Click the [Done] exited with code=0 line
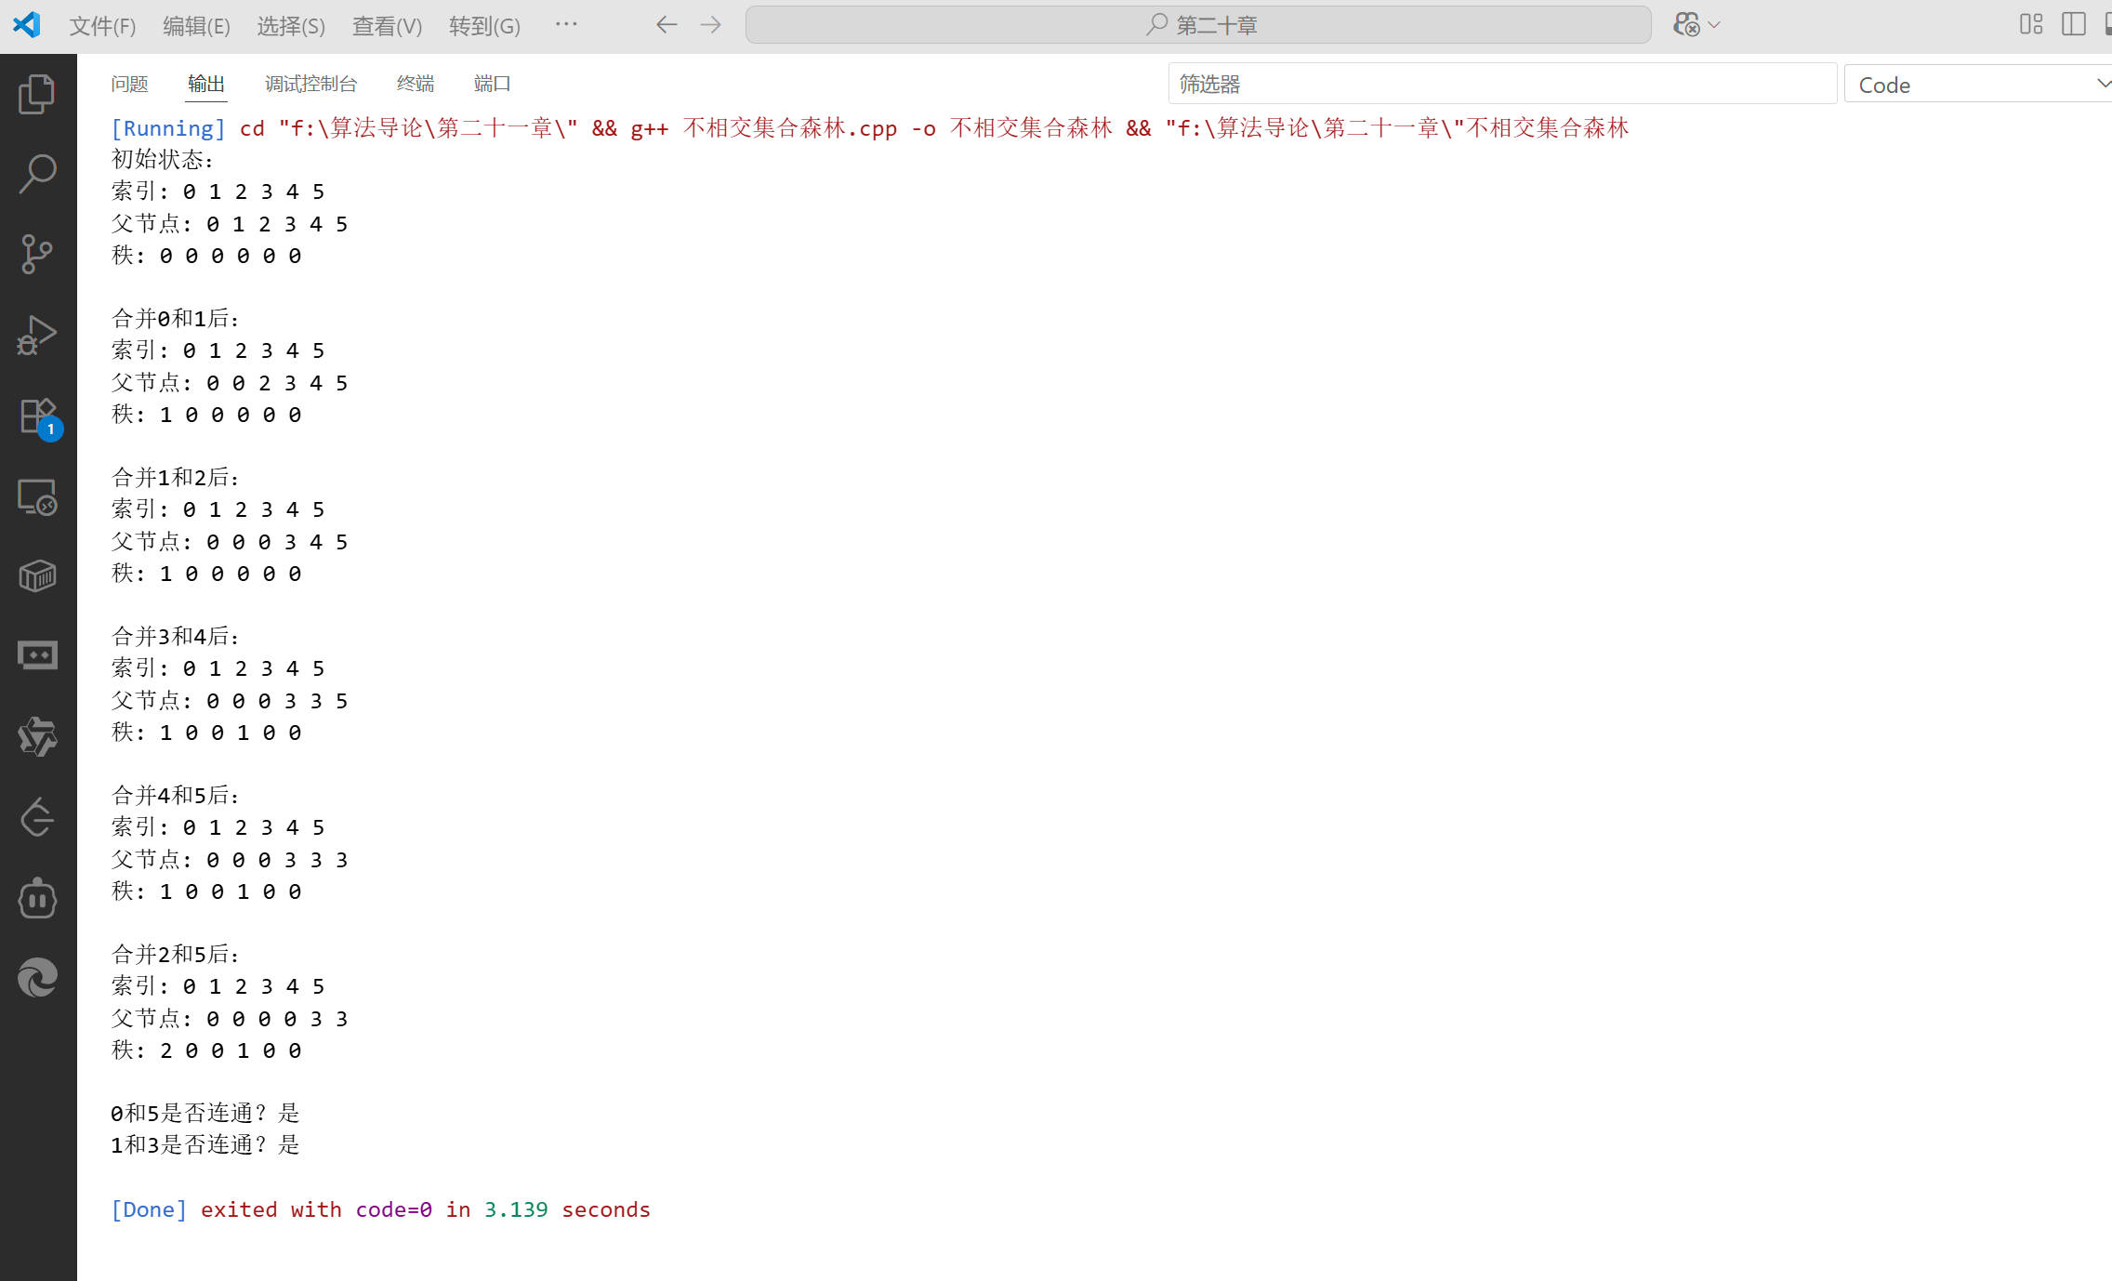Image resolution: width=2112 pixels, height=1281 pixels. (380, 1209)
